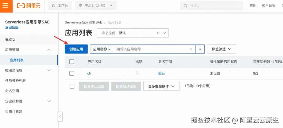
Task: Open the hamburger menu in orange corner
Action: point(6,5)
